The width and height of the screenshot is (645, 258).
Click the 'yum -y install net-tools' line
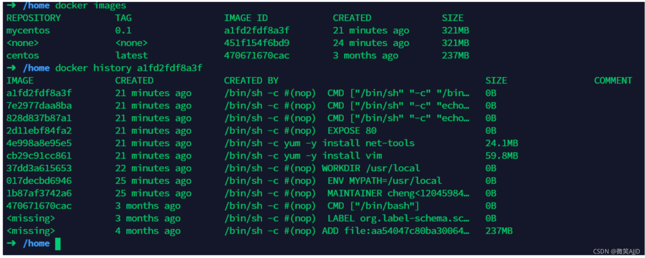pos(319,143)
